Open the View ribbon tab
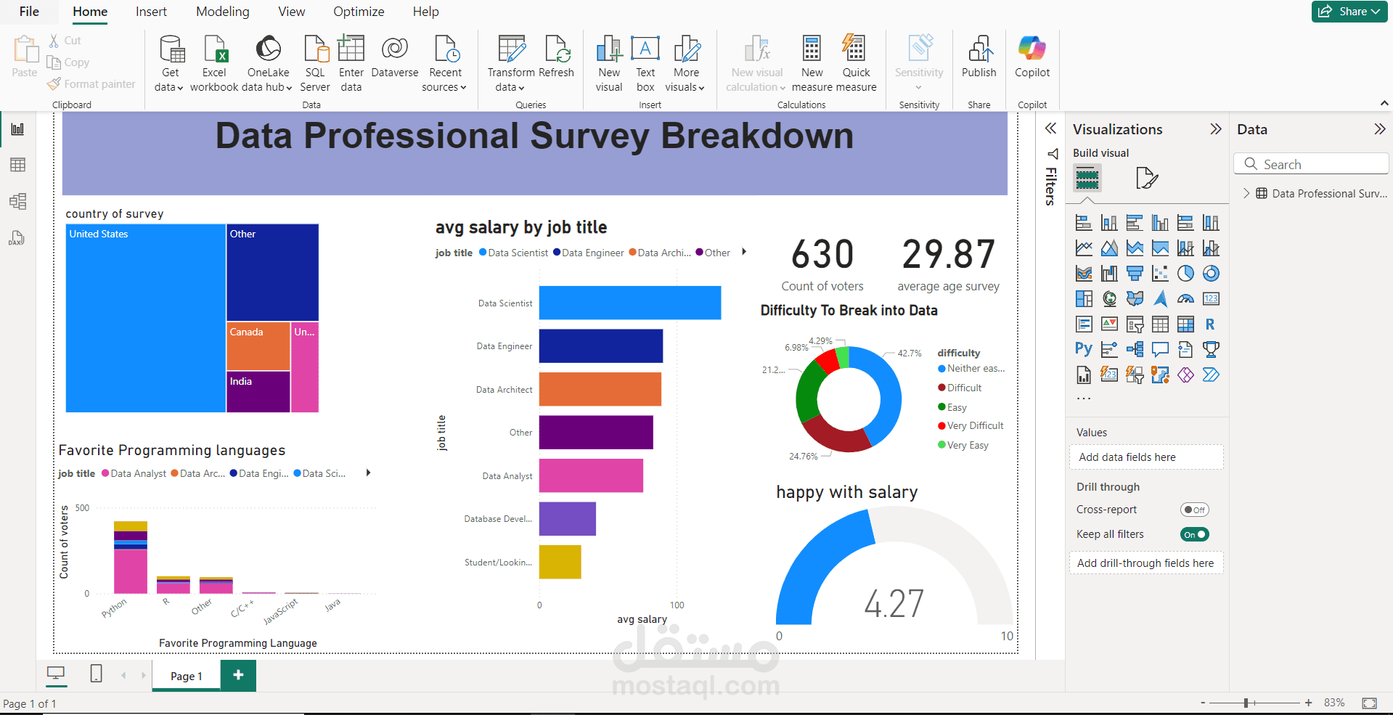The height and width of the screenshot is (715, 1393). coord(292,12)
